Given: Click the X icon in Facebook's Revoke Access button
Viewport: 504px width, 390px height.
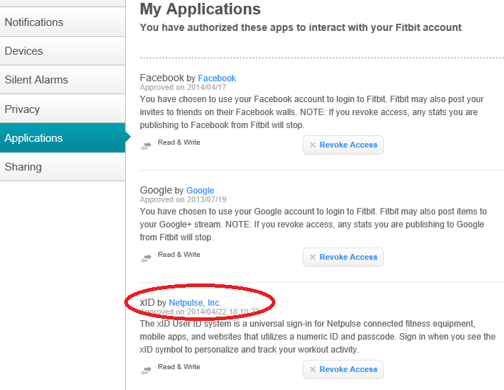Looking at the screenshot, I should point(313,145).
